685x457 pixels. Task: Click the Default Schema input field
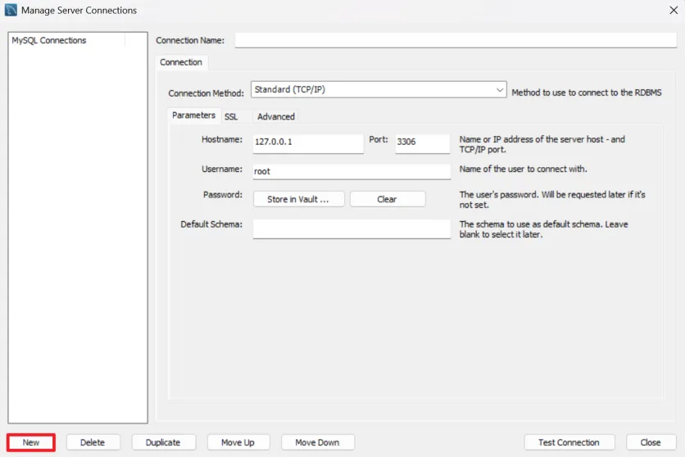[x=352, y=228]
